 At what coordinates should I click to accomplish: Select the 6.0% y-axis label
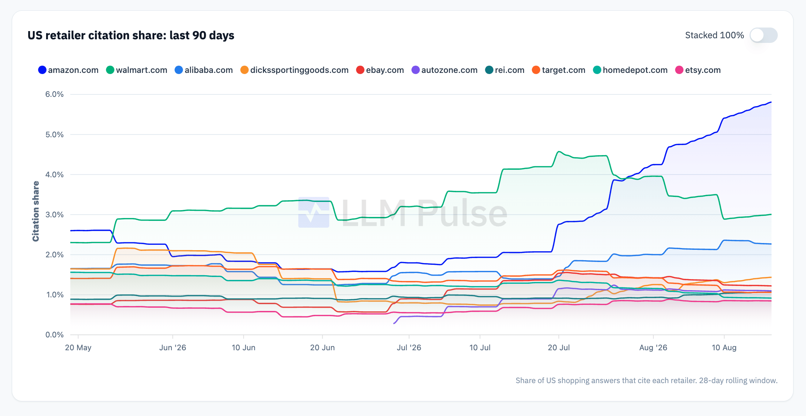pyautogui.click(x=54, y=94)
